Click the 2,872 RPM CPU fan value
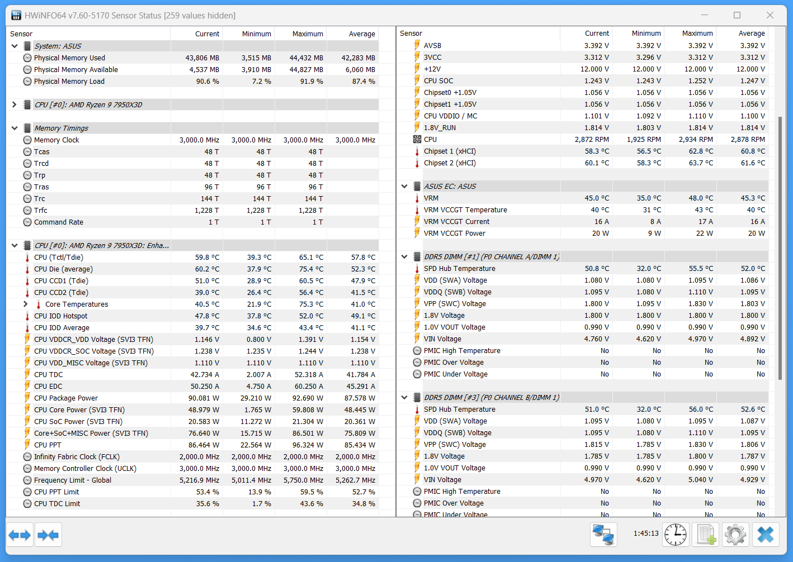The width and height of the screenshot is (793, 562). [x=592, y=140]
